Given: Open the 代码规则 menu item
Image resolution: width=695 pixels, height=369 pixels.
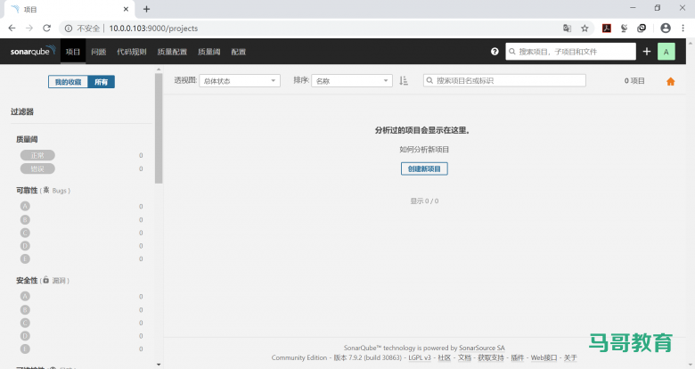Looking at the screenshot, I should [131, 52].
